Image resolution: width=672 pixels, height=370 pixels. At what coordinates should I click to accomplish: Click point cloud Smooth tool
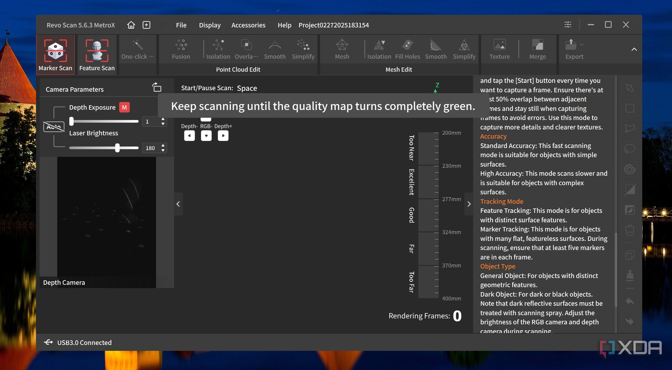pyautogui.click(x=275, y=49)
